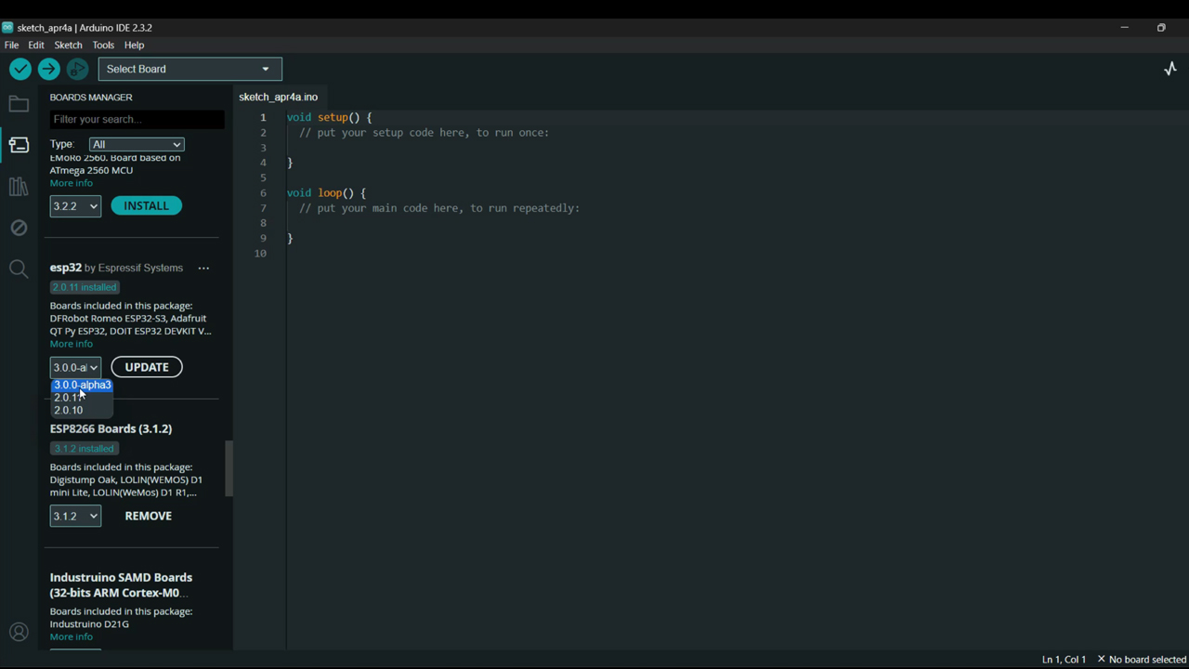Open the Edit menu
The width and height of the screenshot is (1189, 669).
[36, 45]
